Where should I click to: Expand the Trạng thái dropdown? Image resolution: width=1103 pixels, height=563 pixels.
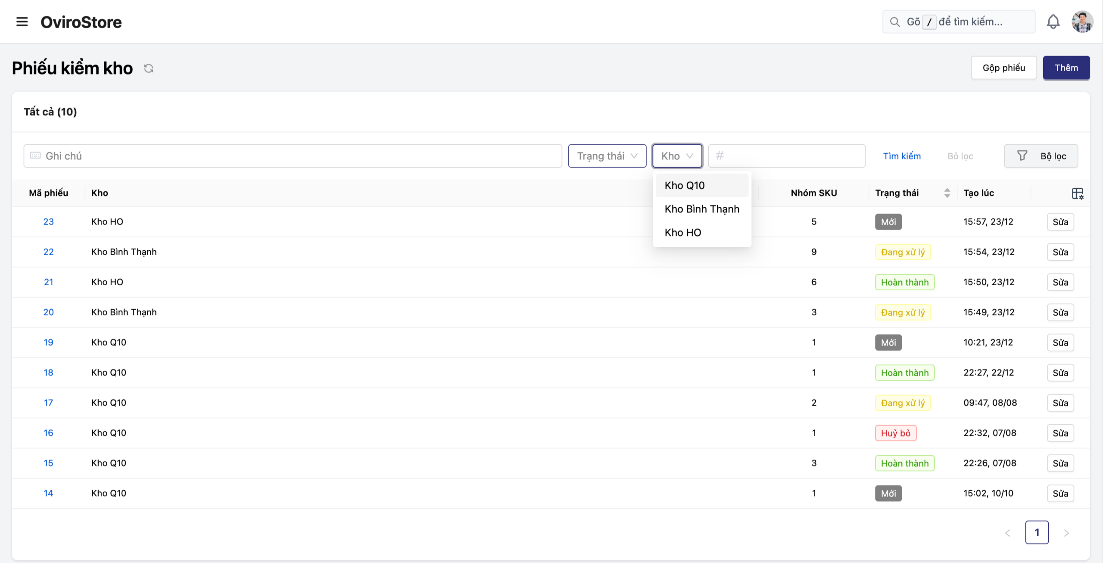607,156
